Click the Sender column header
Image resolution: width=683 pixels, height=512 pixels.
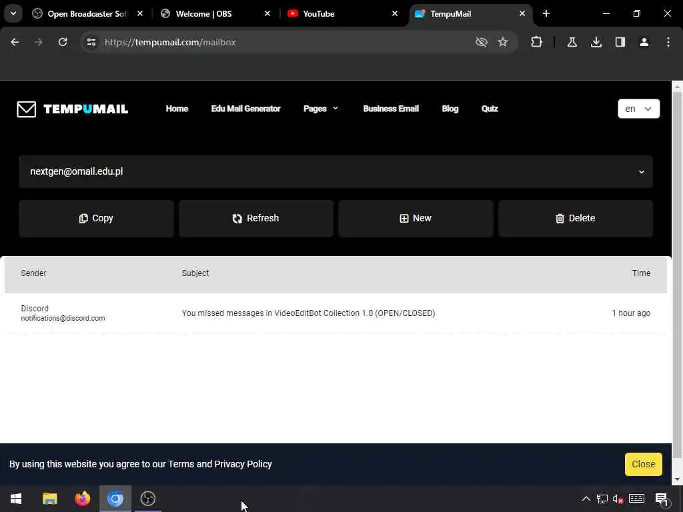click(x=33, y=273)
